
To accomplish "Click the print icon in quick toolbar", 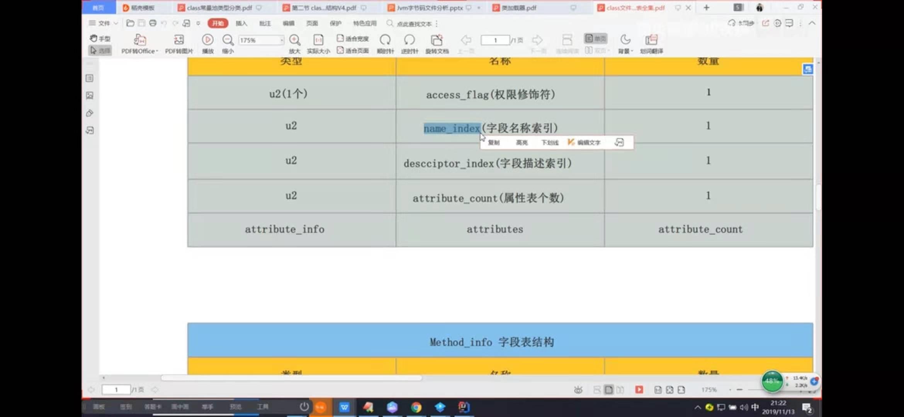I will tap(153, 23).
